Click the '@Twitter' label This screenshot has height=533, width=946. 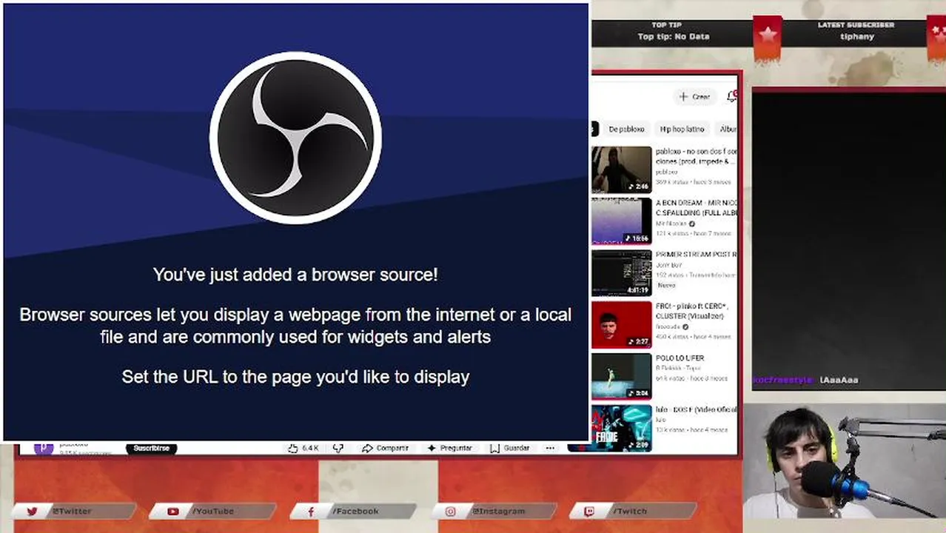(72, 511)
